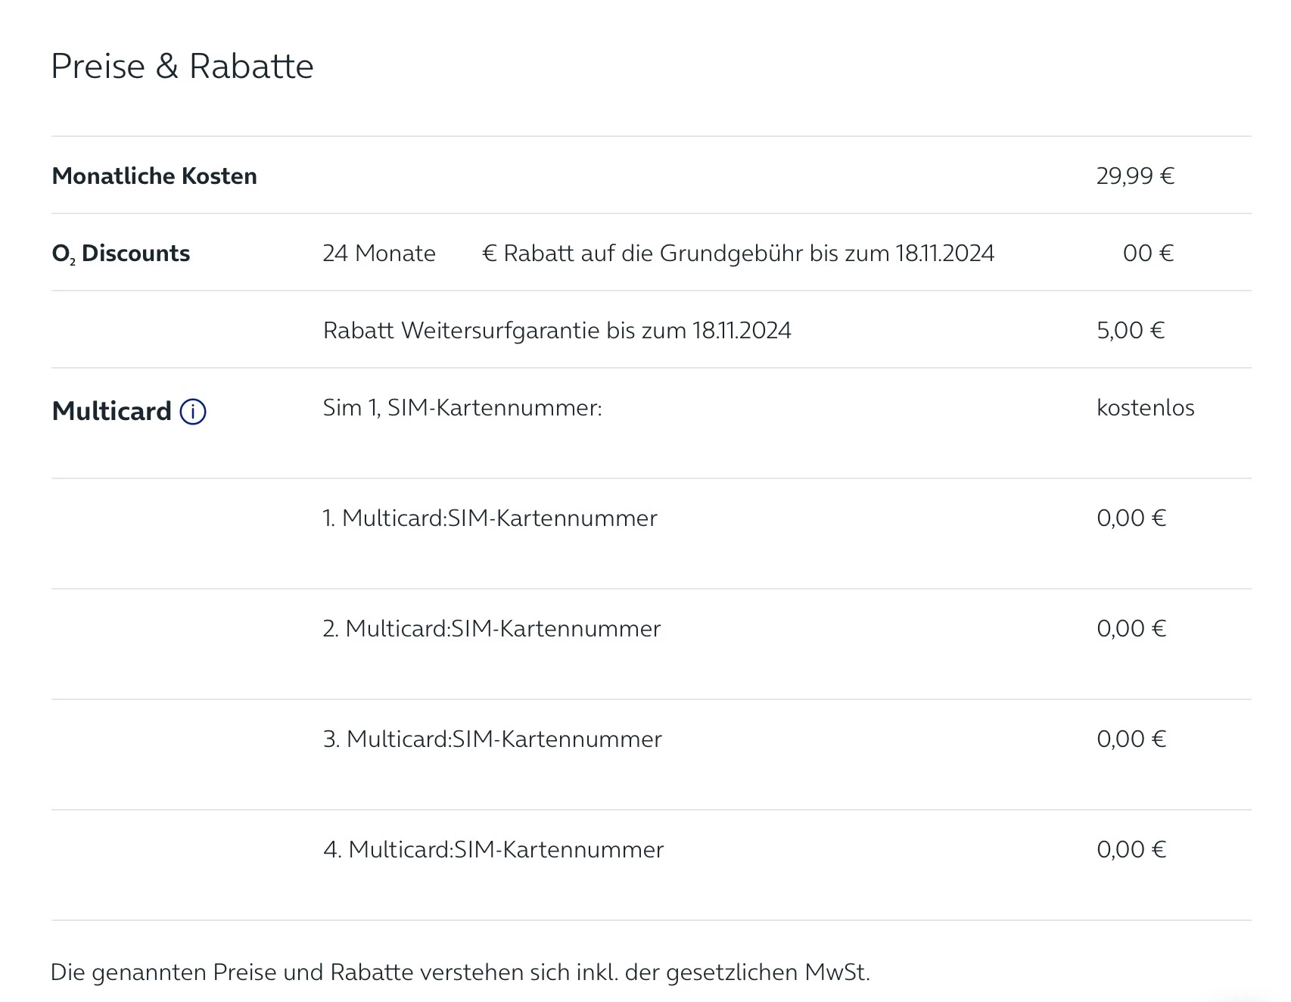Viewport: 1291px width, 1002px height.
Task: Click the bold 'Multicard' label
Action: pyautogui.click(x=112, y=412)
